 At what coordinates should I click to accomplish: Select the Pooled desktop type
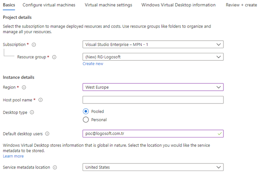tap(86, 112)
